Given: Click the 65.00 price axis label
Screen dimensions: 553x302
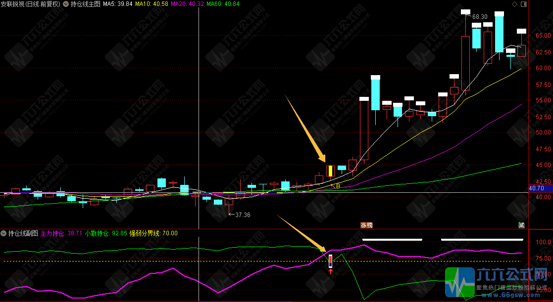Looking at the screenshot, I should point(543,35).
